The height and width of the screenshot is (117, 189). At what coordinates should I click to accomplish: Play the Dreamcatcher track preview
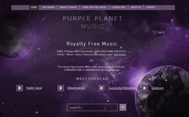tap(61, 88)
